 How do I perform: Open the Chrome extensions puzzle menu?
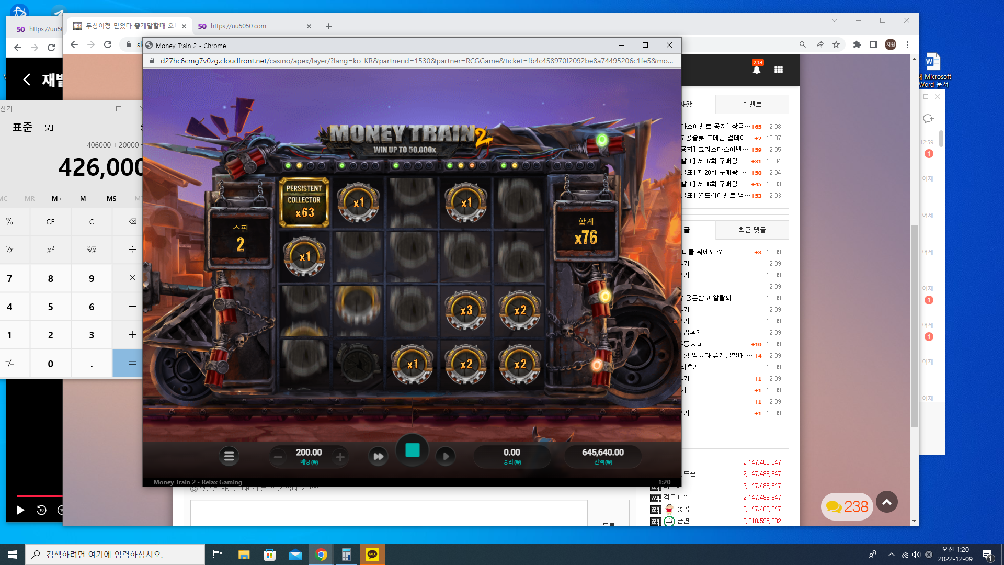pos(857,45)
